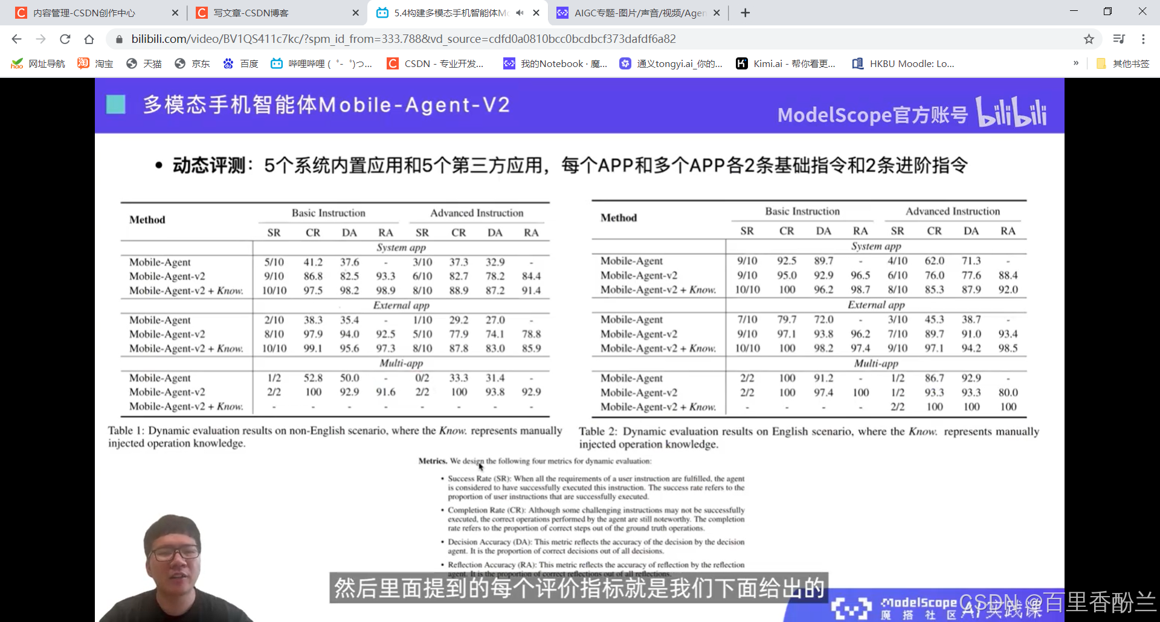Close the AIGC专题 tab
Screen dimensions: 1160x622
coord(717,13)
